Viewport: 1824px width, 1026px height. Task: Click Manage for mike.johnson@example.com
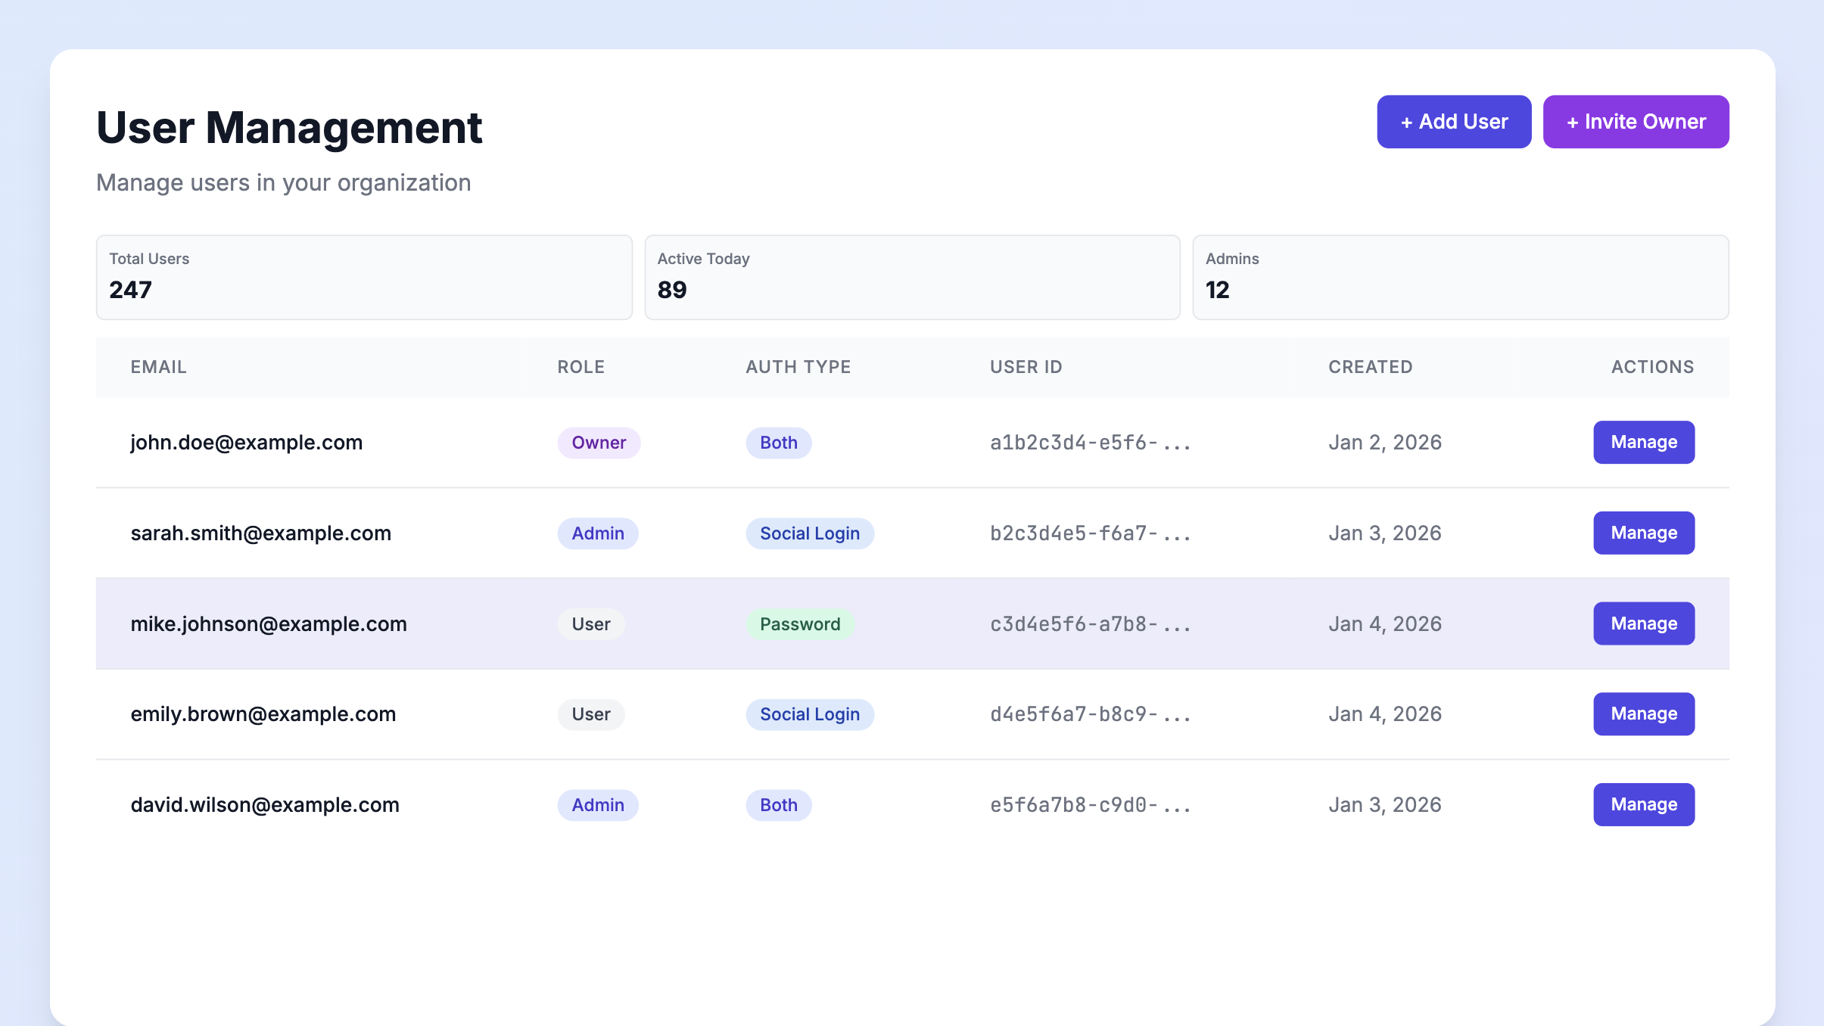point(1643,623)
